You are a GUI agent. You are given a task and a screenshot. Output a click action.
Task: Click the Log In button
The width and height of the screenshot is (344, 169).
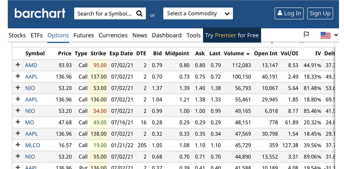[x=289, y=13]
